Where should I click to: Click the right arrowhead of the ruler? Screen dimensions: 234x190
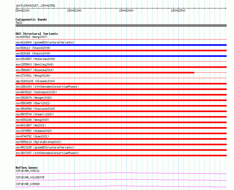point(226,8)
